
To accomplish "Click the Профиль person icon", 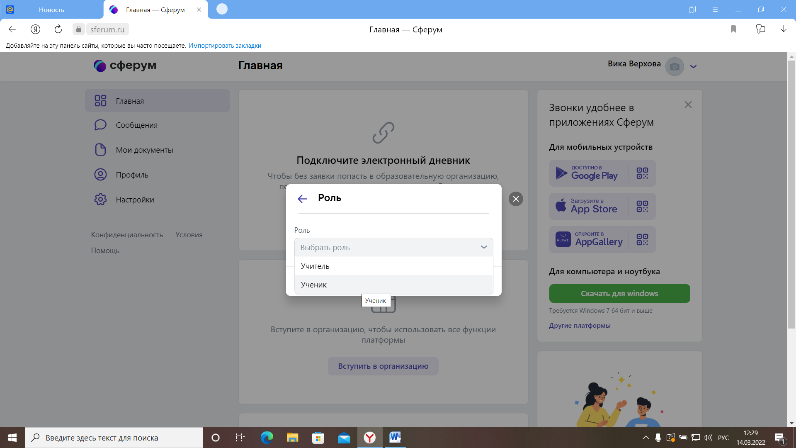I will coord(100,174).
